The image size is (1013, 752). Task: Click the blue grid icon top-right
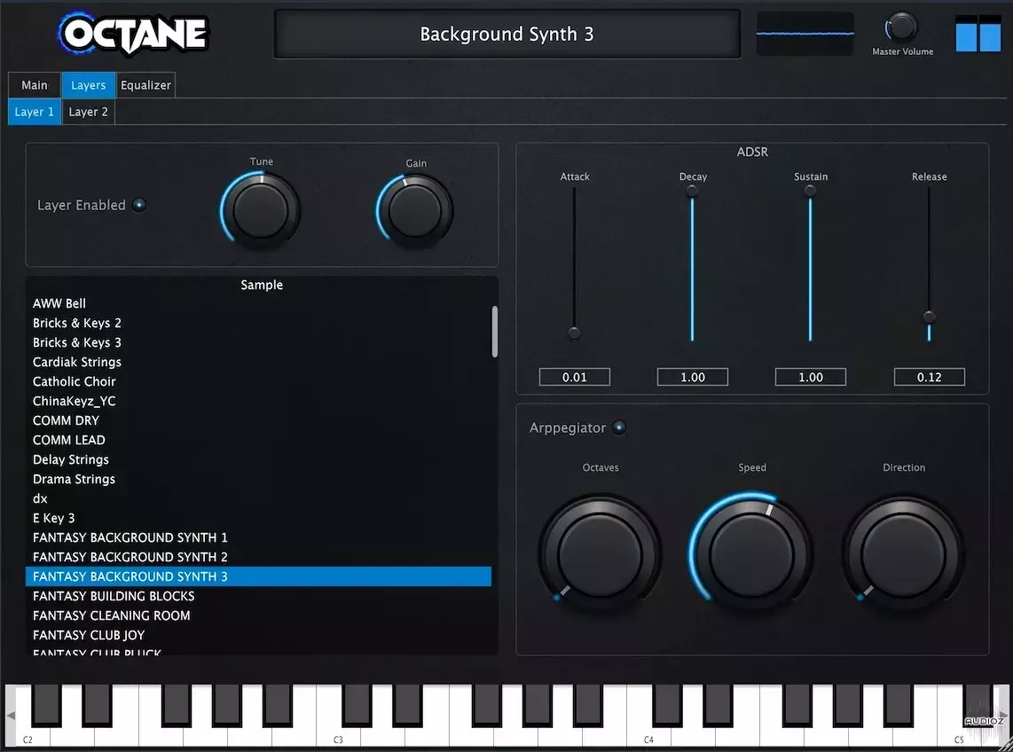978,30
